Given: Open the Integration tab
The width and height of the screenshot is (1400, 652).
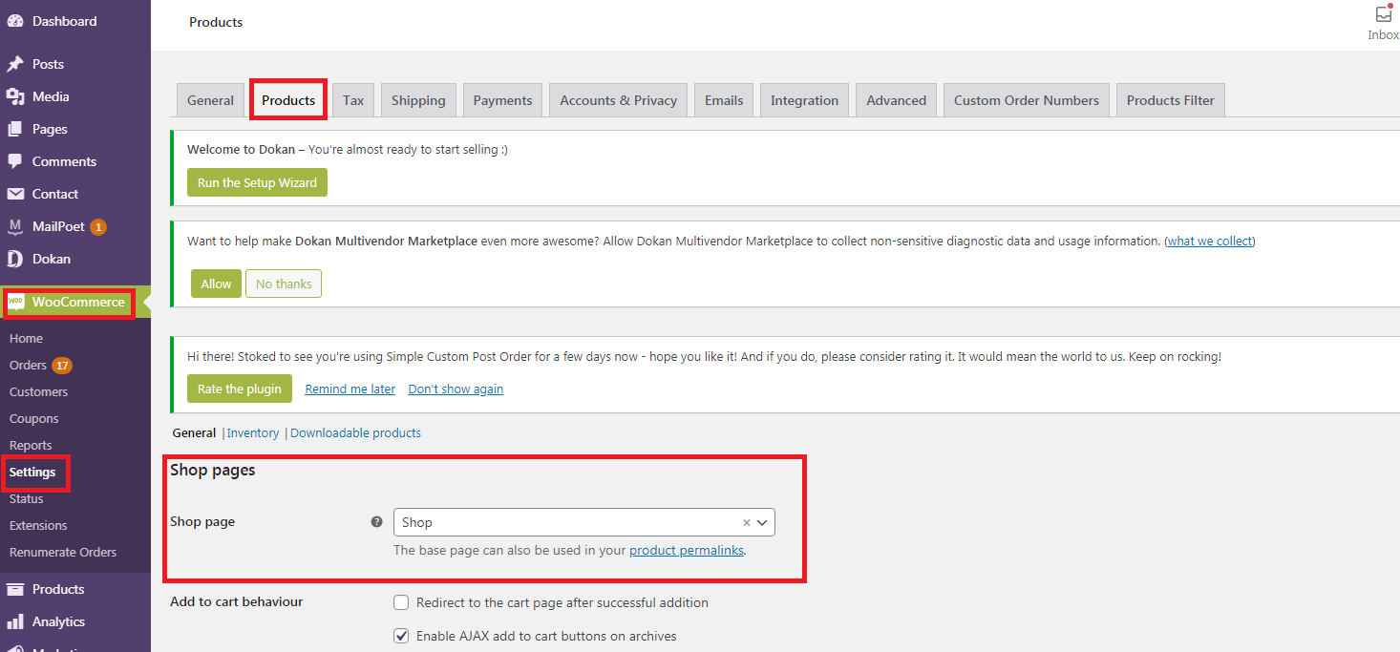Looking at the screenshot, I should (804, 100).
